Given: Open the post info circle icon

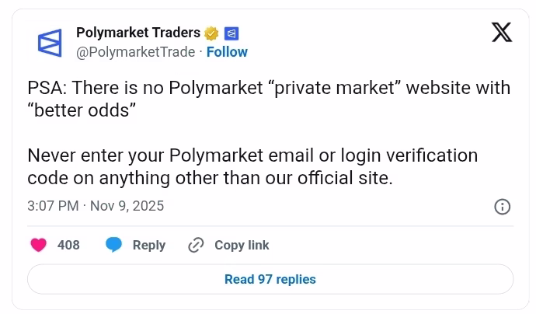Looking at the screenshot, I should (x=503, y=207).
